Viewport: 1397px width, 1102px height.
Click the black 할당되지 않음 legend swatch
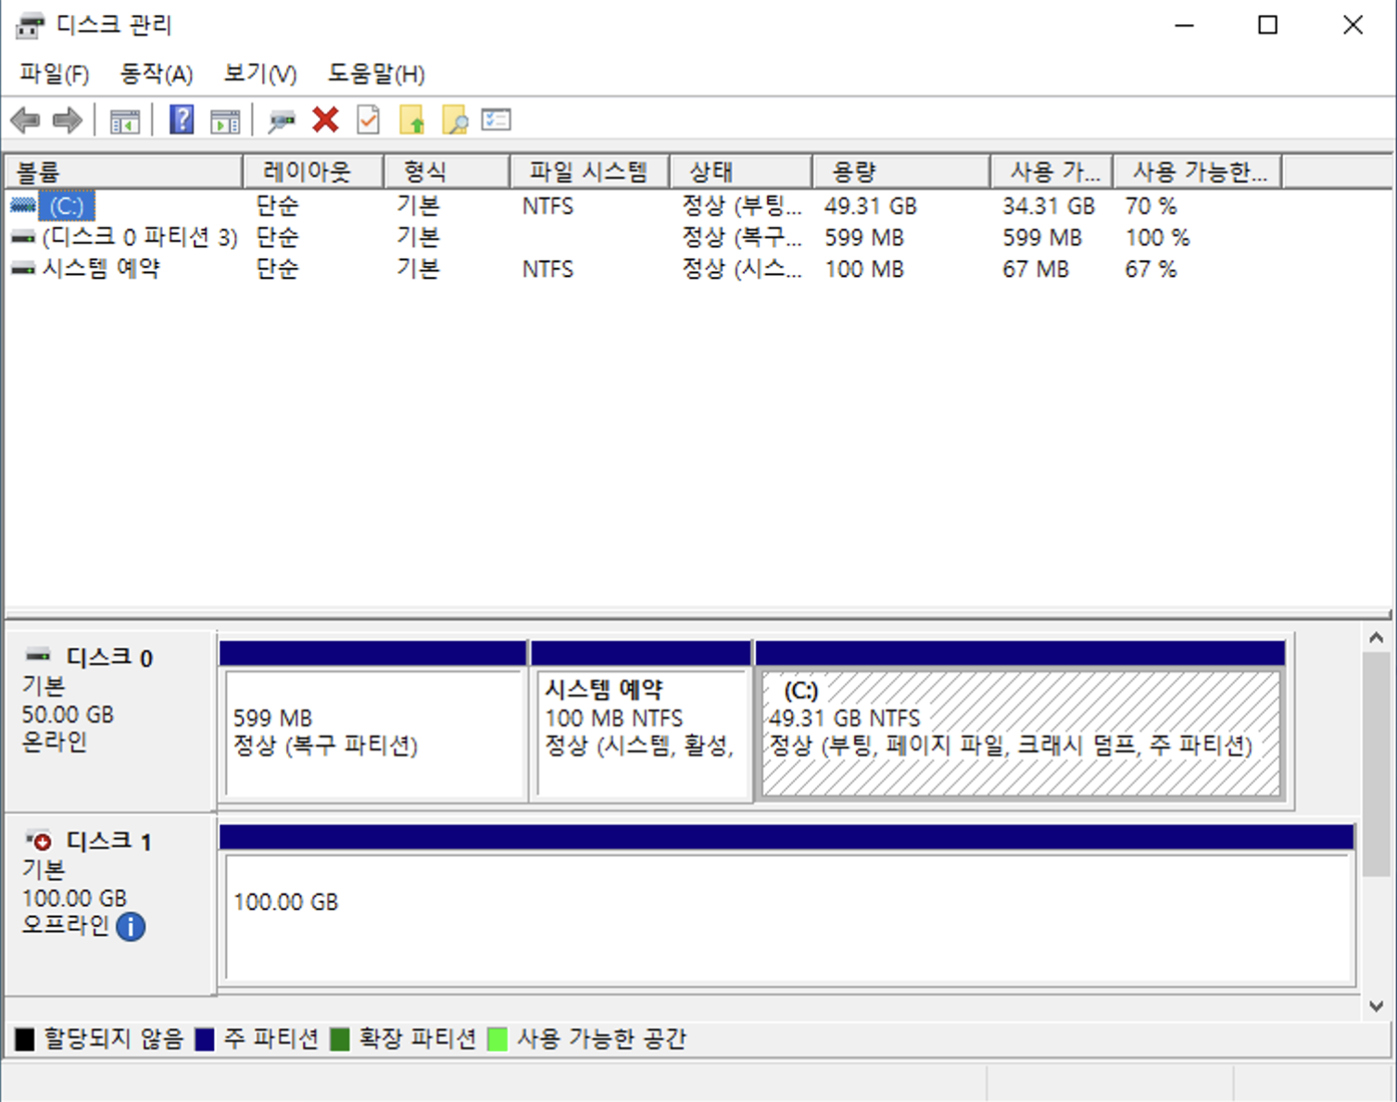tap(25, 1039)
